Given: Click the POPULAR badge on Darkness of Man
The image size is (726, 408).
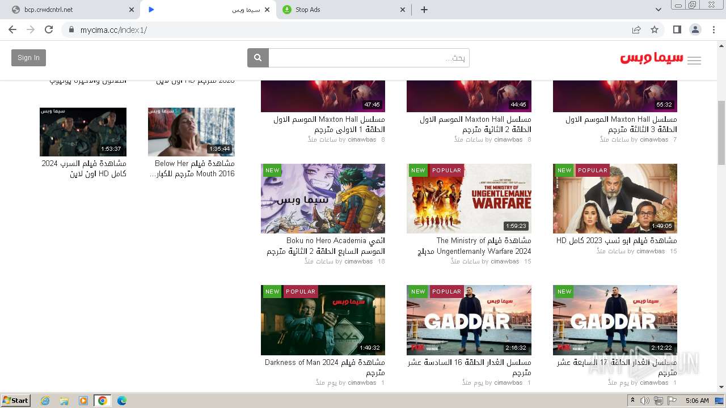Looking at the screenshot, I should point(301,292).
